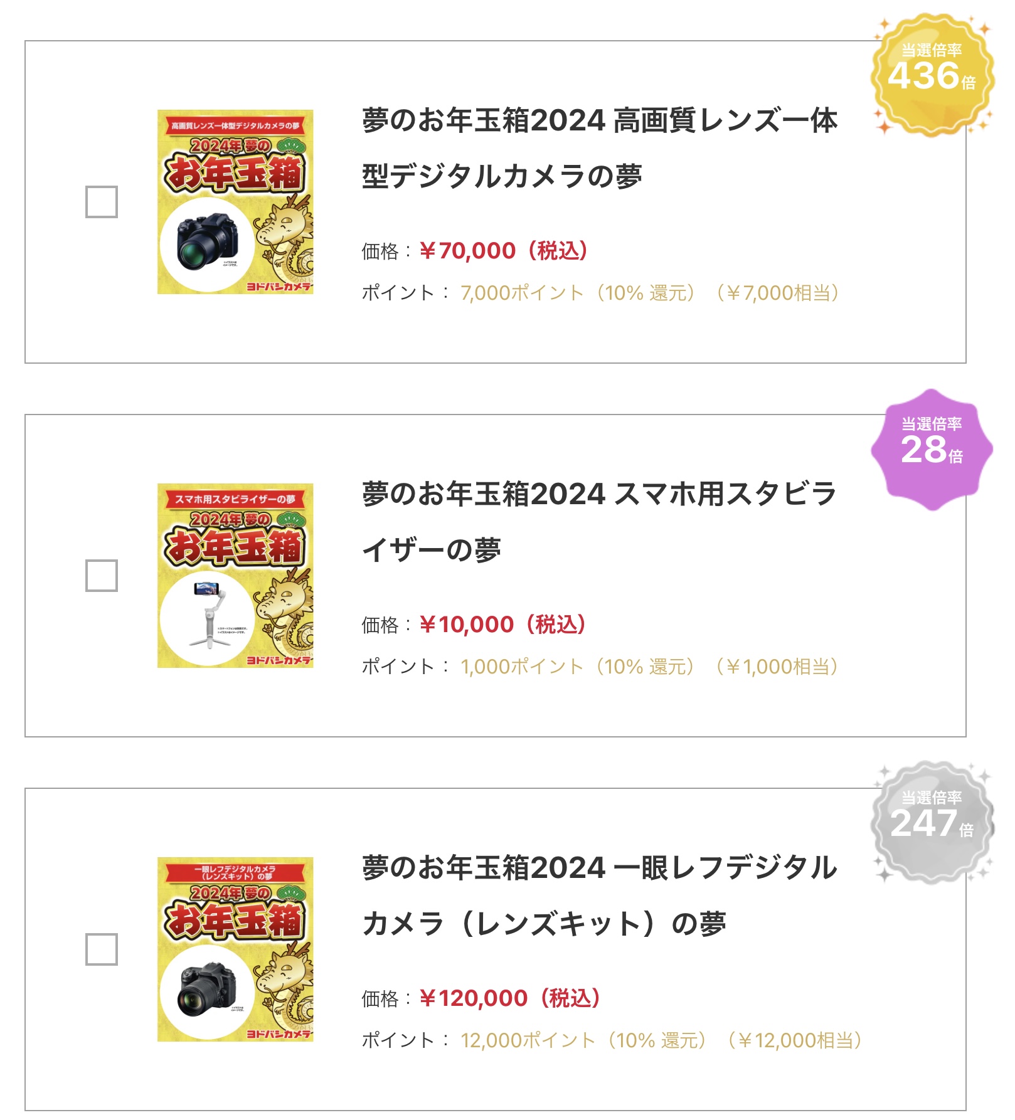Tick the スマホ用スタビライザー lottery checkbox

[x=101, y=576]
